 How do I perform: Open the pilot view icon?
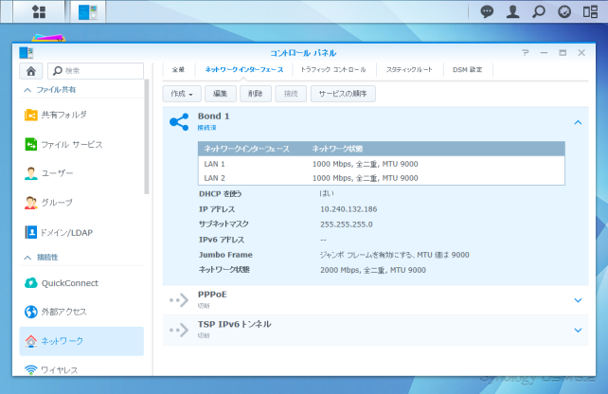point(564,11)
